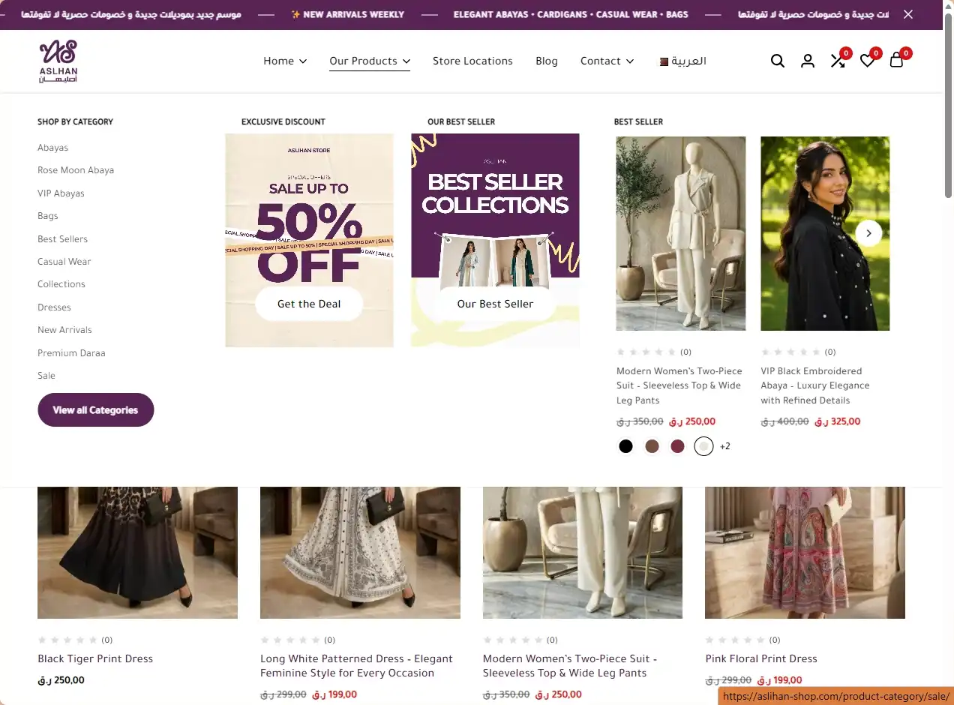Click the Aslhan logo
The image size is (954, 705).
pyautogui.click(x=58, y=61)
